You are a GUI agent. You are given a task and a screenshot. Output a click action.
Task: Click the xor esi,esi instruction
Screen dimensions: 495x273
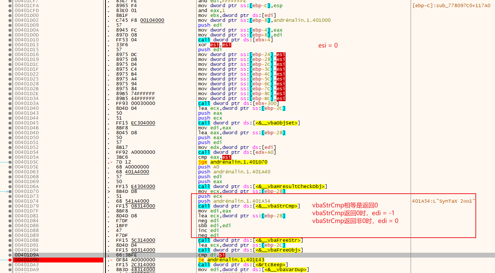tap(215, 45)
